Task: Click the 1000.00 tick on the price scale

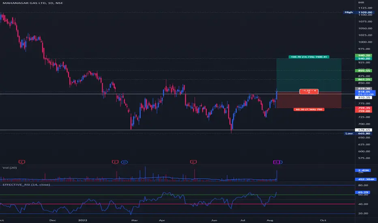Action: (365, 42)
